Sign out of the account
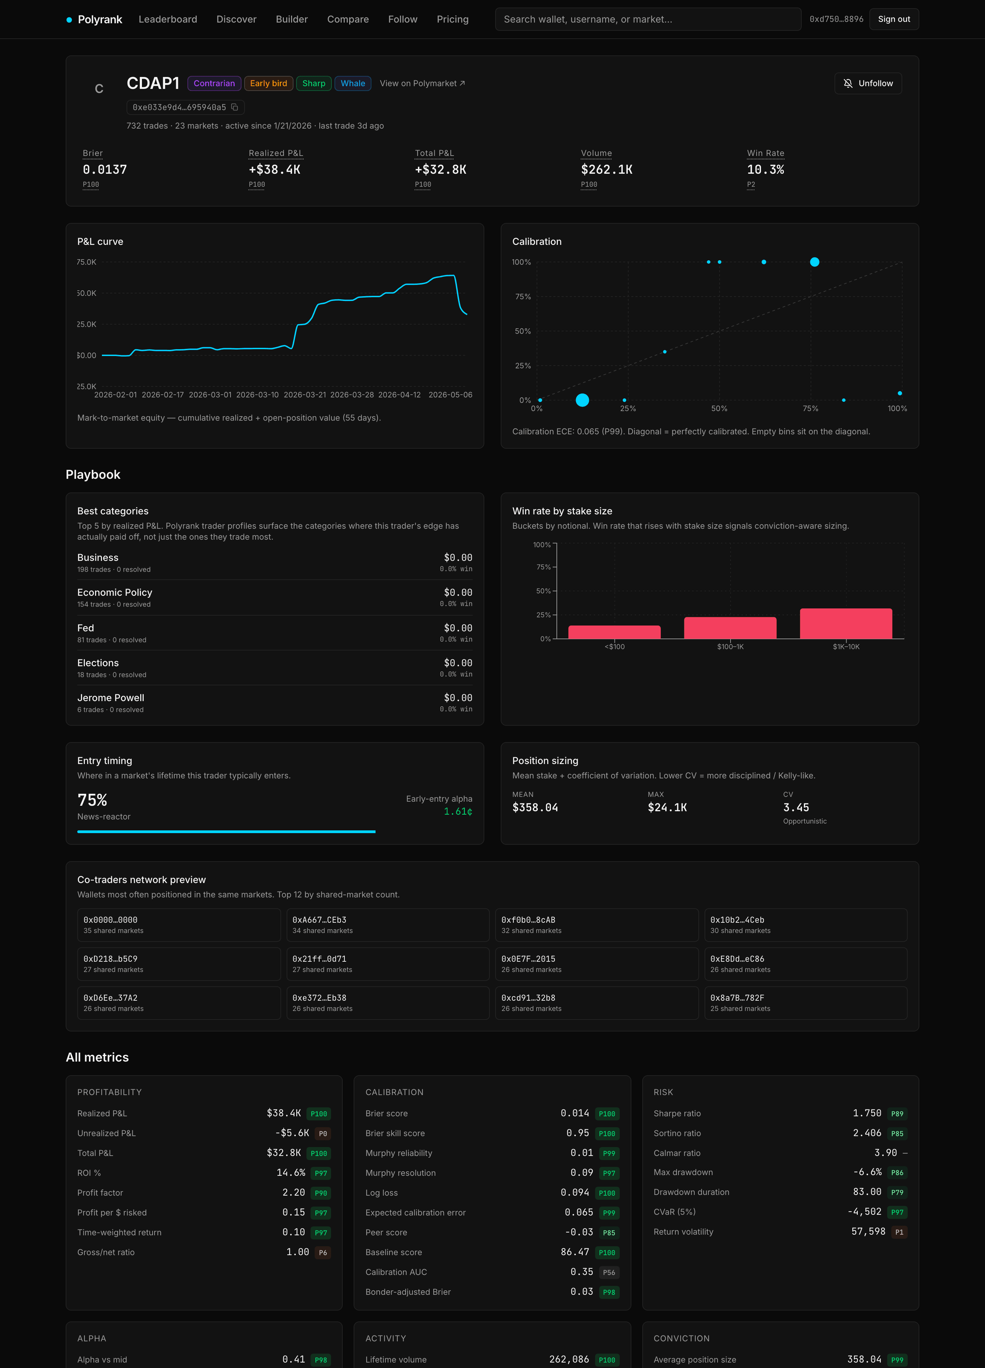Image resolution: width=985 pixels, height=1368 pixels. [x=894, y=19]
